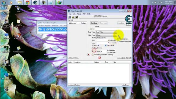Click the First Scan button
The width and height of the screenshot is (176, 99).
(x=94, y=23)
